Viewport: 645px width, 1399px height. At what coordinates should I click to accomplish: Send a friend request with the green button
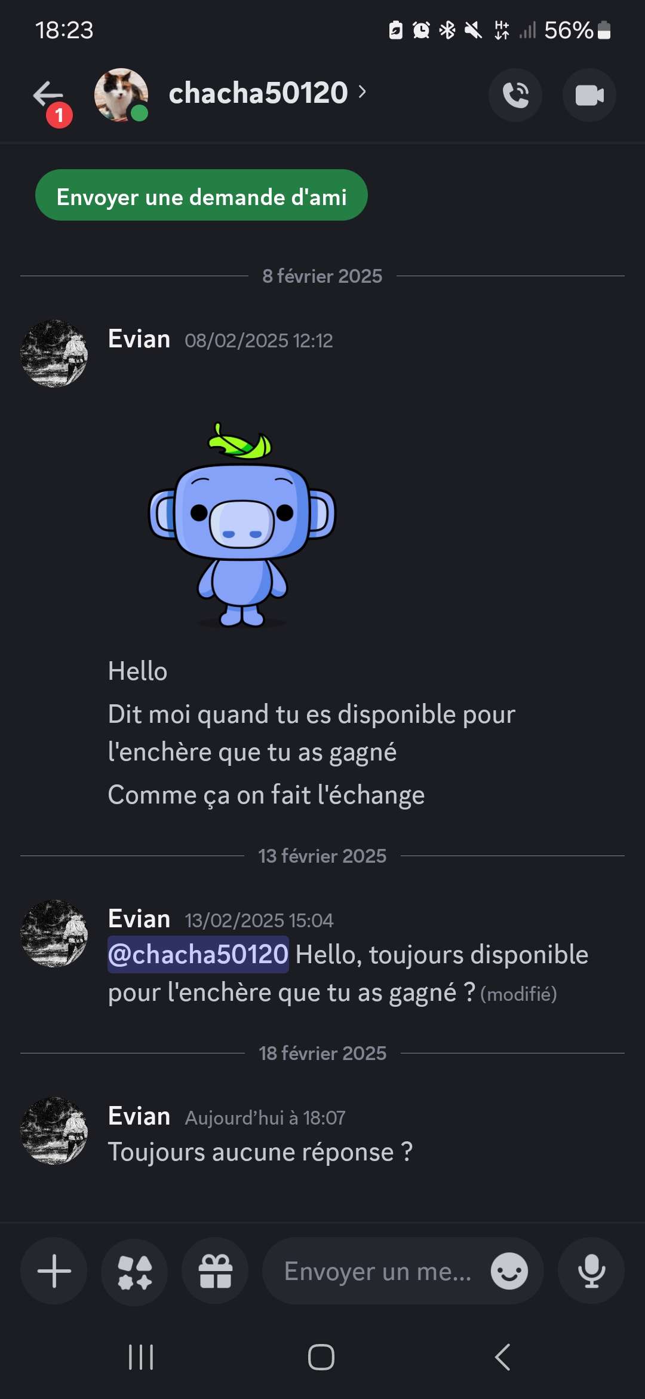201,195
